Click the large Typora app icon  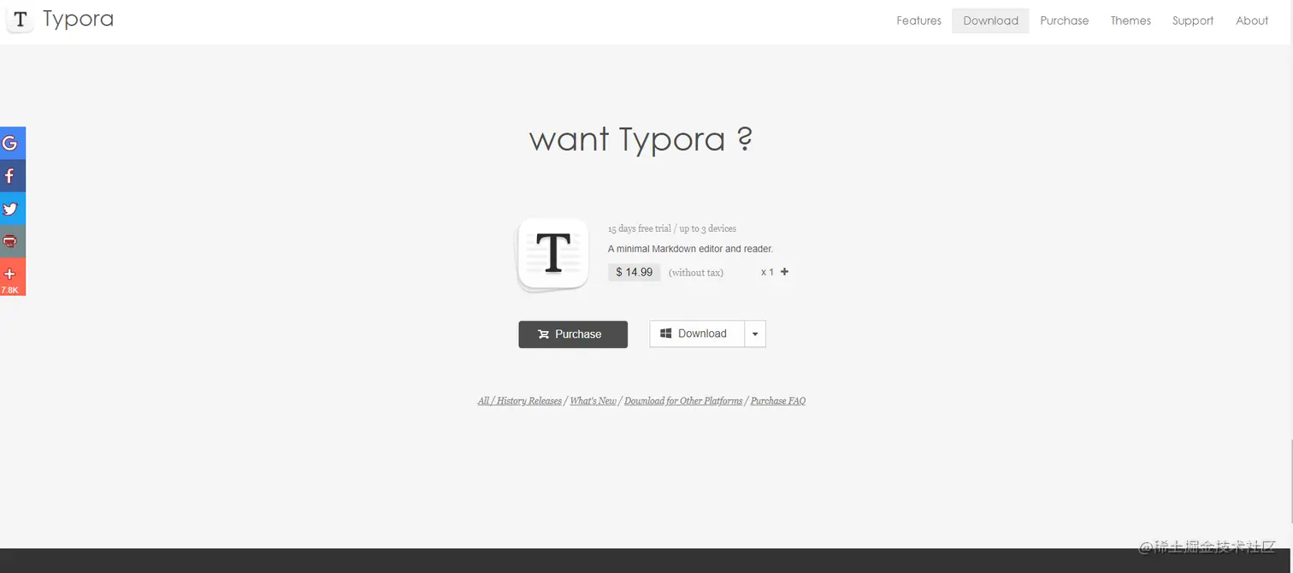[x=553, y=254]
